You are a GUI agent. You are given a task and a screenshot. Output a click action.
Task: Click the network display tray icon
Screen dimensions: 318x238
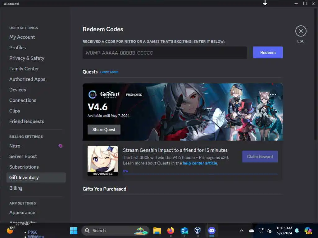[261, 231]
